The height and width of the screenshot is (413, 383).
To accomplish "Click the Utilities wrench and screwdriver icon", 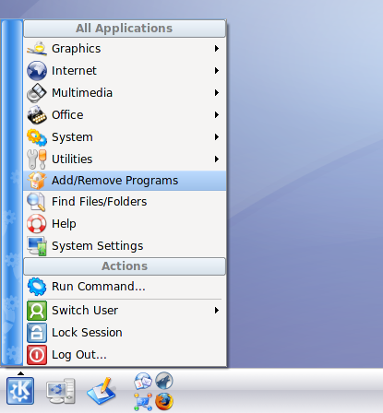I will coord(37,159).
